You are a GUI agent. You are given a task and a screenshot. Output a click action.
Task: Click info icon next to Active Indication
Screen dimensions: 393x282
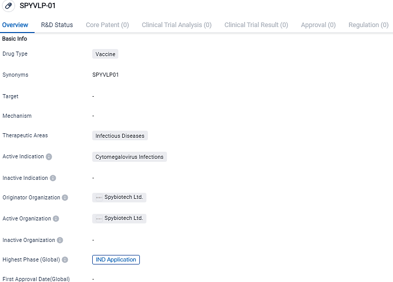(49, 157)
